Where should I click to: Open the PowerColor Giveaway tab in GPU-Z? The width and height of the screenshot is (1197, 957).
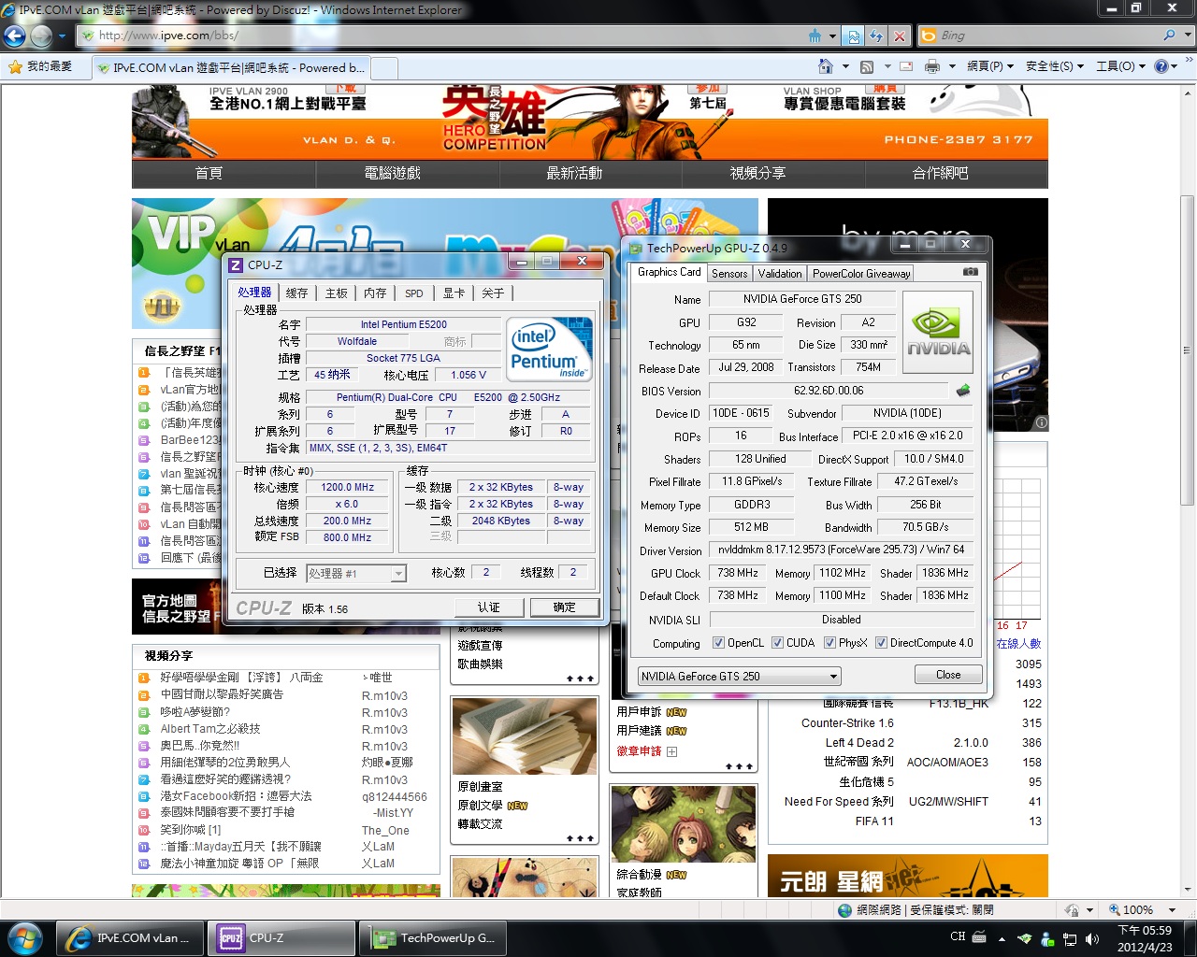[860, 274]
